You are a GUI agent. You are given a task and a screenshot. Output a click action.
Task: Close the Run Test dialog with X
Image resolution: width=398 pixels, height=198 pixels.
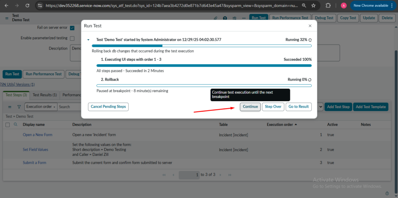(310, 26)
